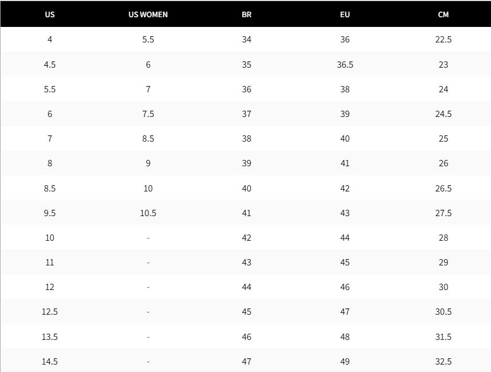Click the US Women dash in US 11 row
This screenshot has width=491, height=372.
pos(148,263)
